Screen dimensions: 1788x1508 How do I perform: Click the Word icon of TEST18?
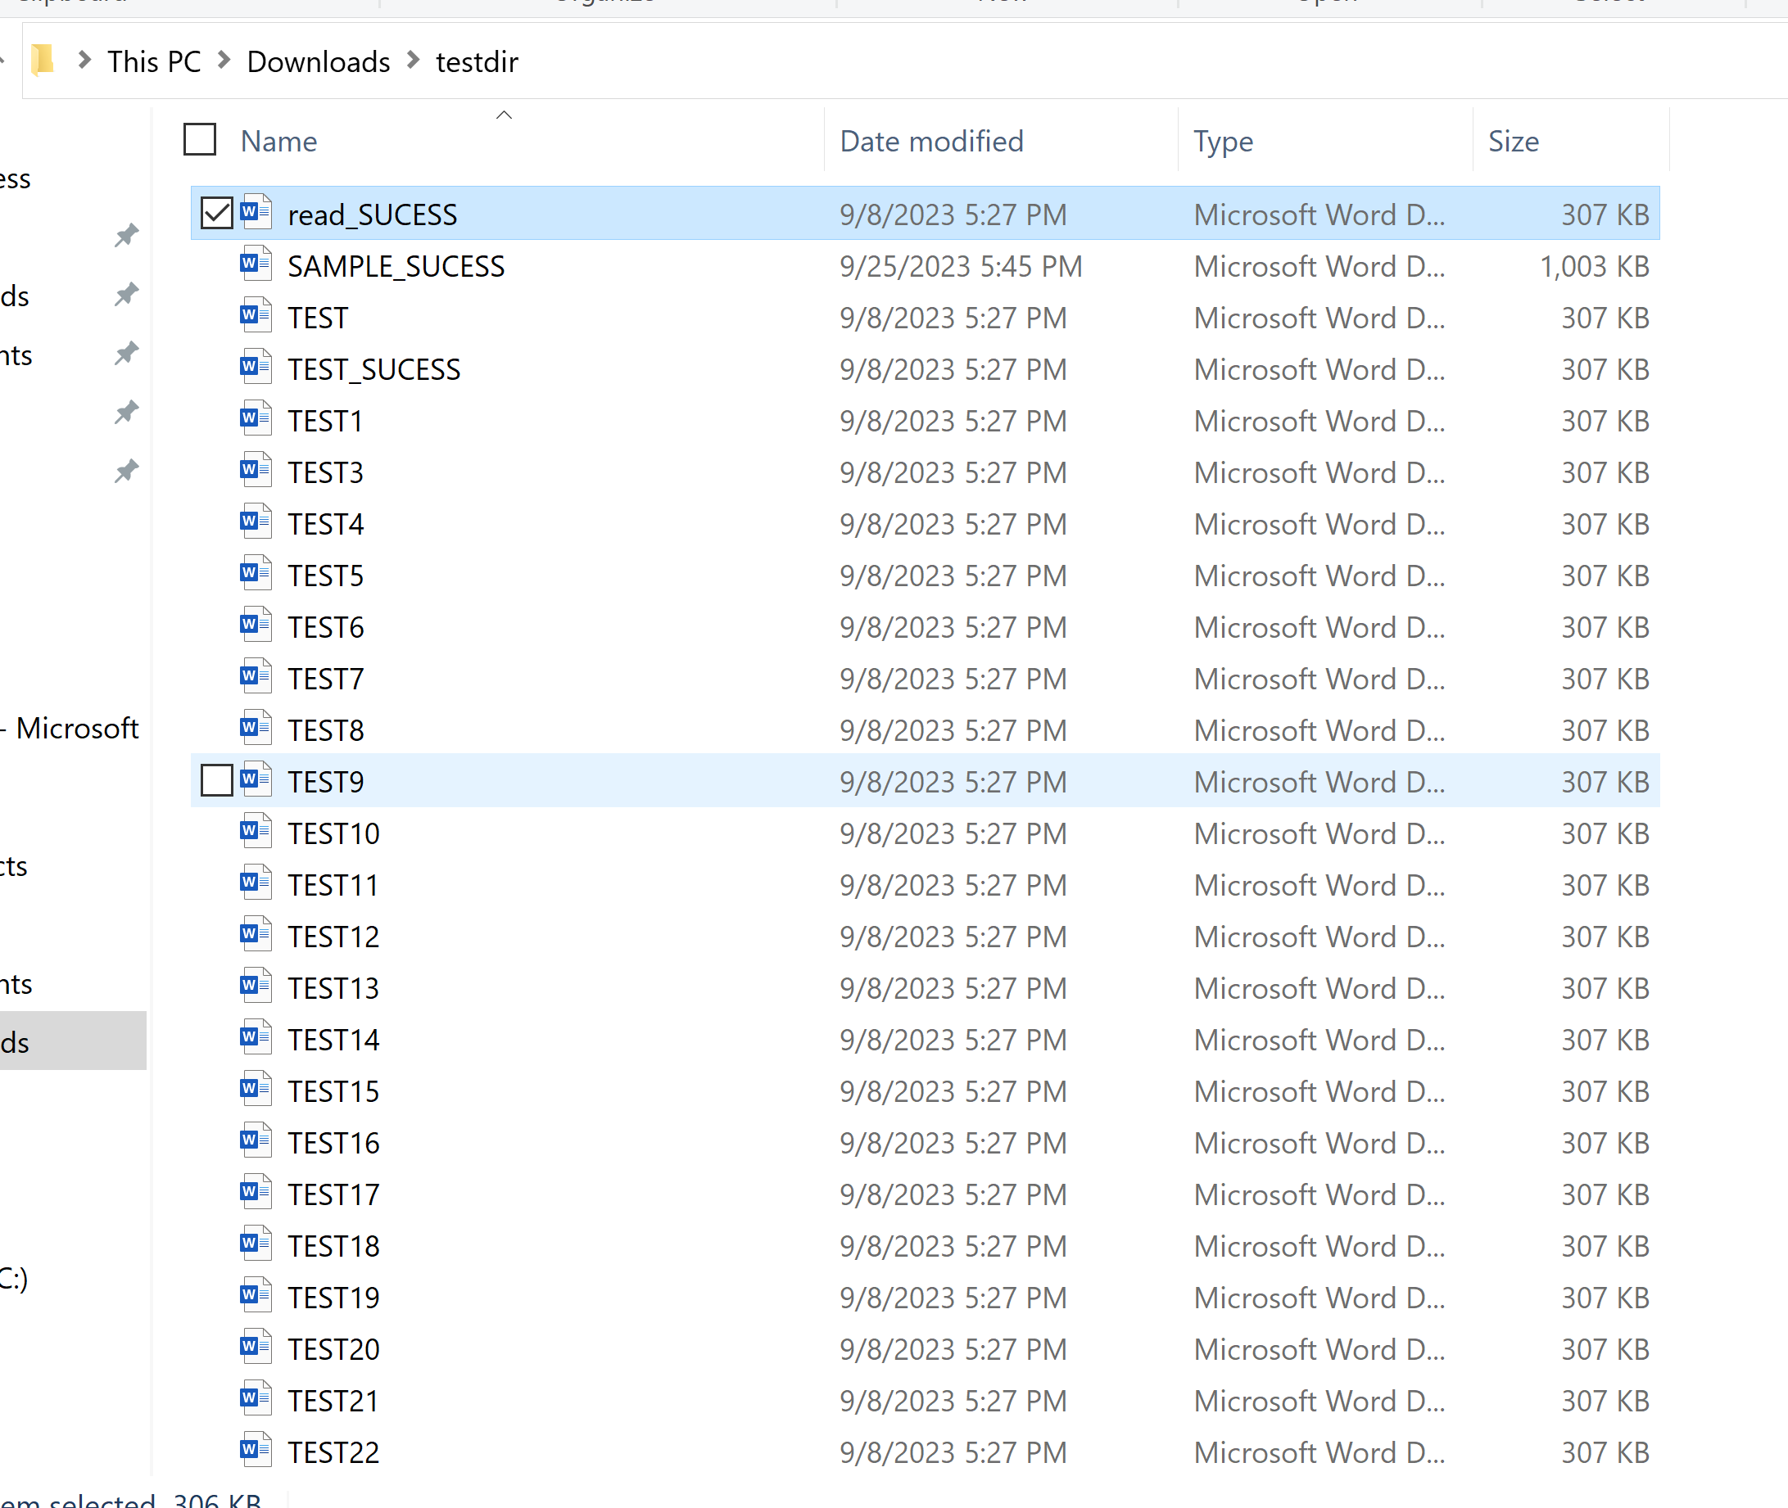(256, 1244)
